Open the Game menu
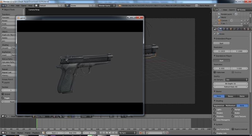 point(24,6)
